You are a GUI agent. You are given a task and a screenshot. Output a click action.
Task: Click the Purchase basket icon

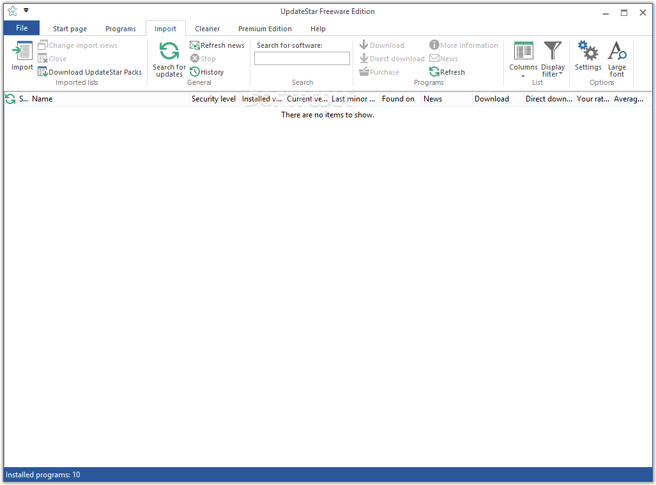tap(364, 72)
